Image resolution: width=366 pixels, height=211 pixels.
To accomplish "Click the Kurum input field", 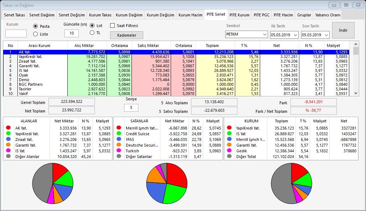I will [16, 33].
